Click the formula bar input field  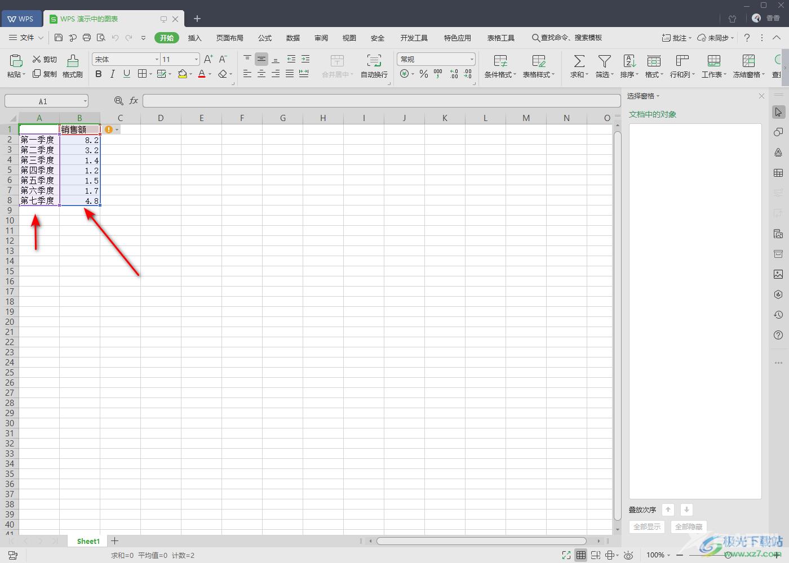[382, 101]
